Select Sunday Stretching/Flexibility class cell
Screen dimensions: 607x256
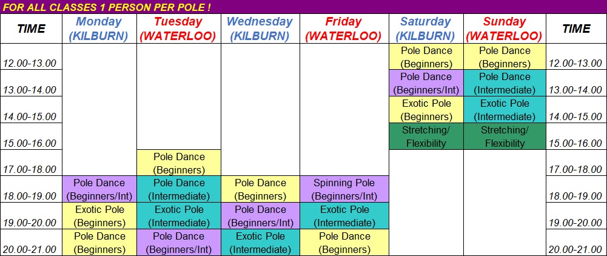(505, 136)
